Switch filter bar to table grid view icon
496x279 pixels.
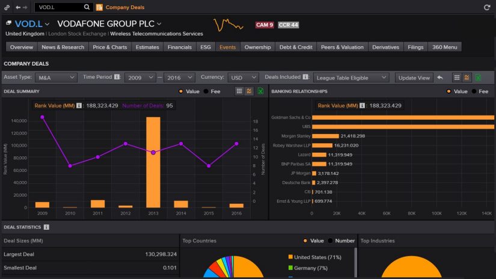coord(456,78)
